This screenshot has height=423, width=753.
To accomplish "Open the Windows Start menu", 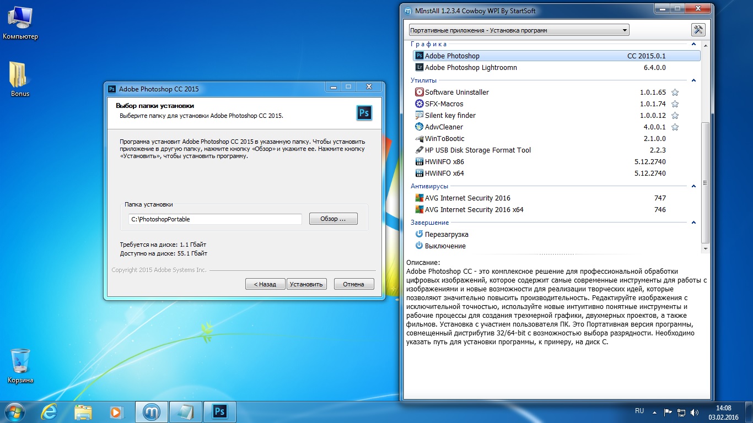I will pyautogui.click(x=15, y=411).
